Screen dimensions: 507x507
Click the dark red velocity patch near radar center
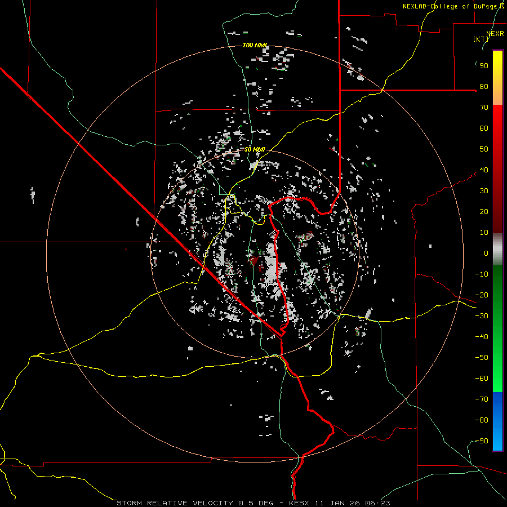(254, 260)
